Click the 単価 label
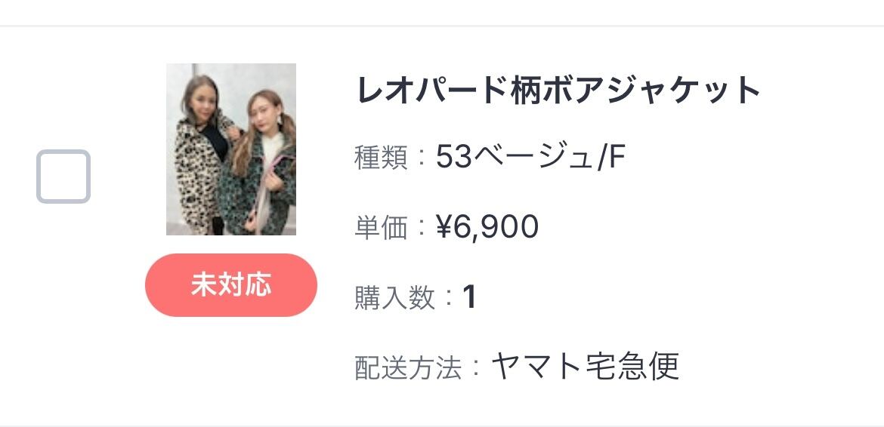Screen dimensions: 884x427 382,228
